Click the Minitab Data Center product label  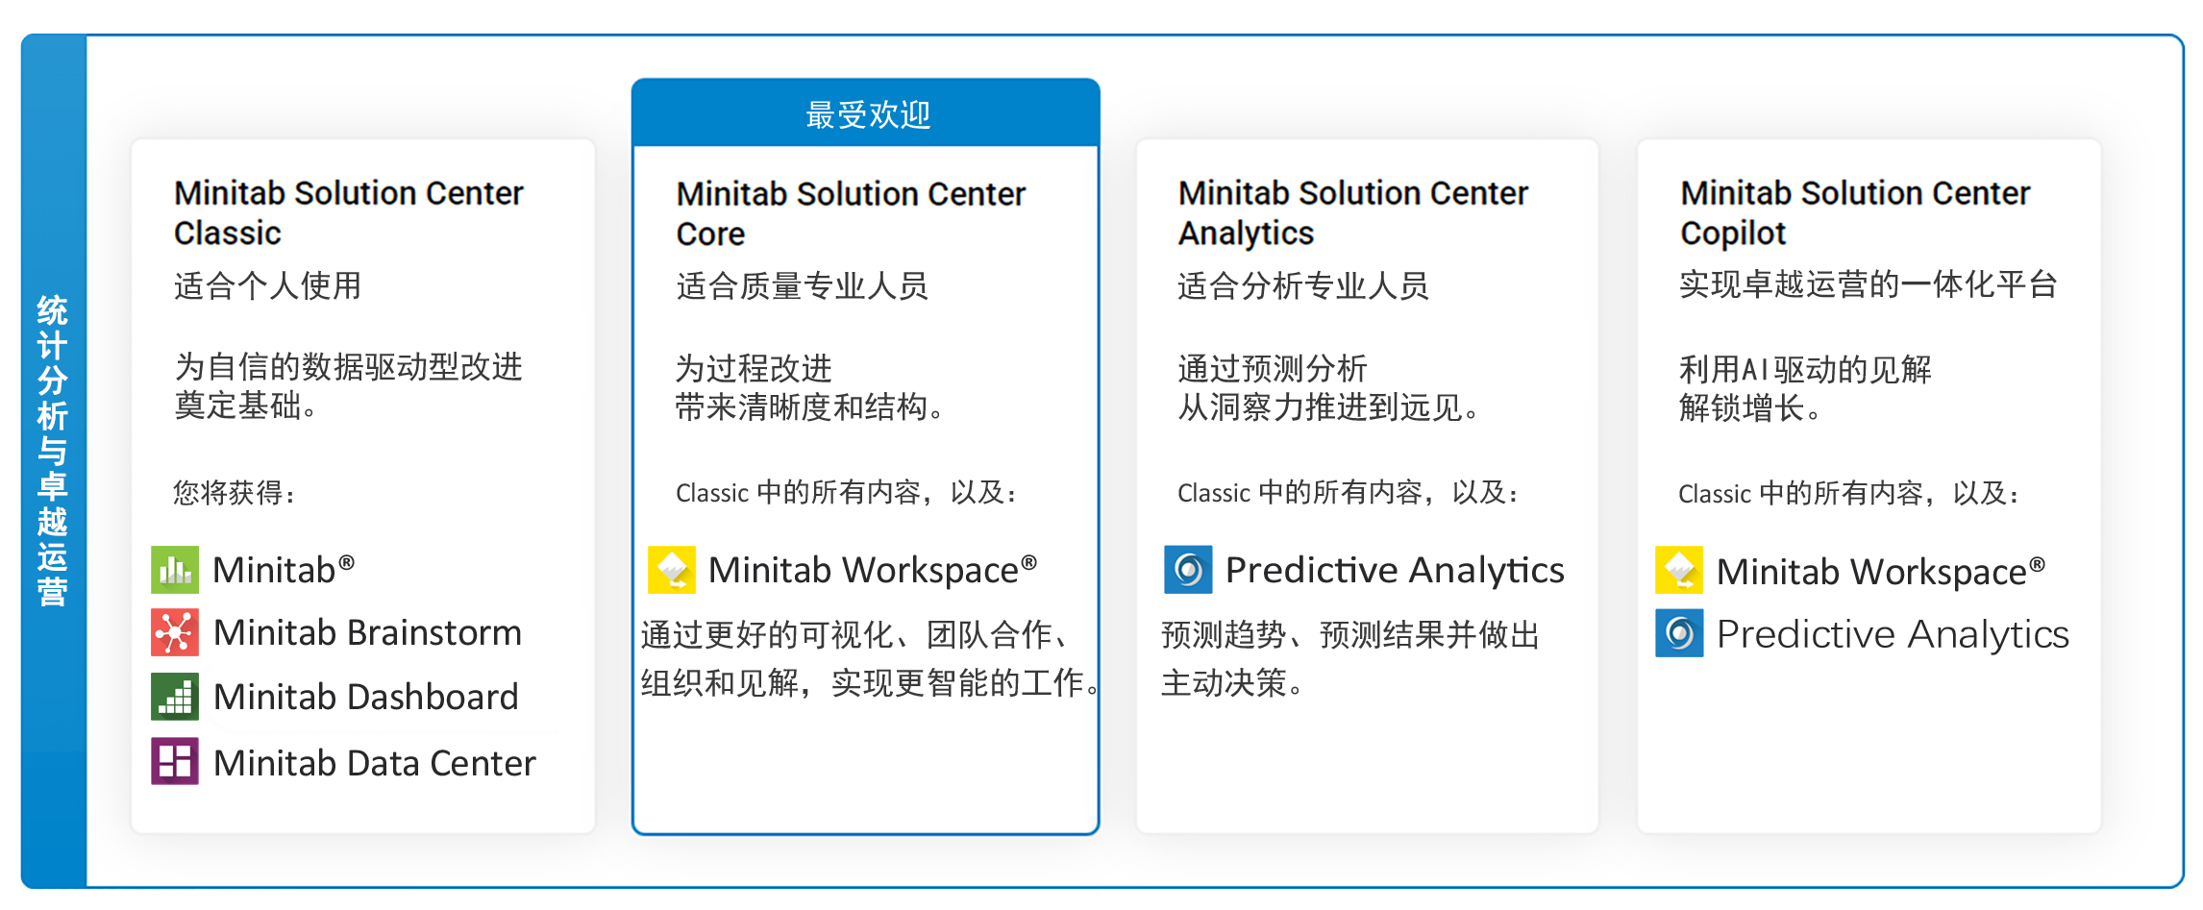point(375,762)
